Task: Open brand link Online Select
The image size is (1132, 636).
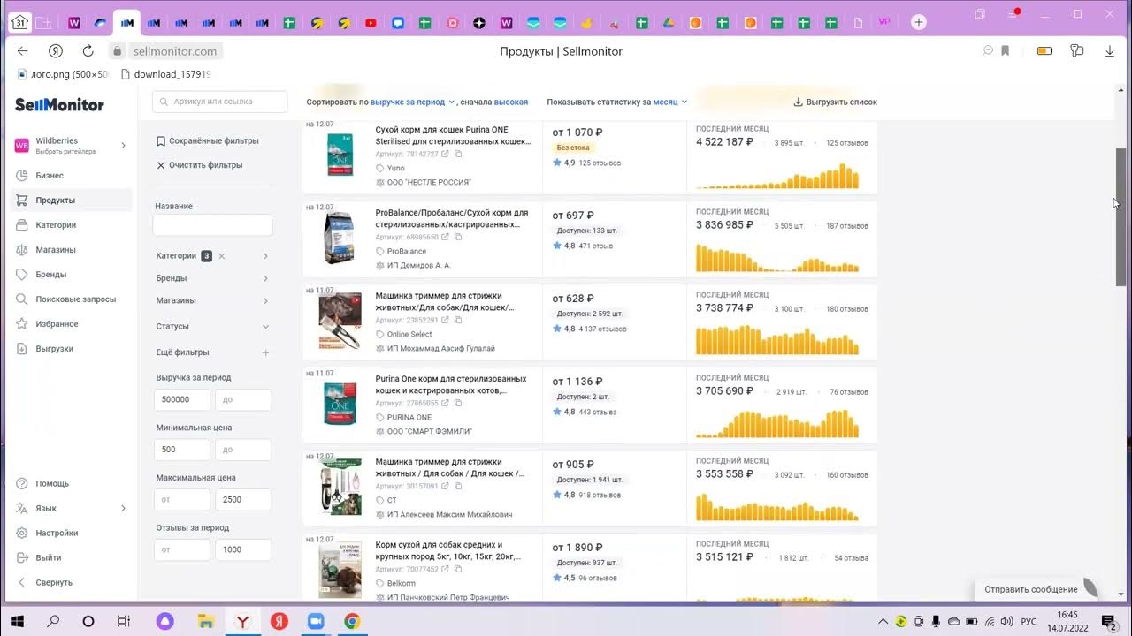Action: [409, 334]
